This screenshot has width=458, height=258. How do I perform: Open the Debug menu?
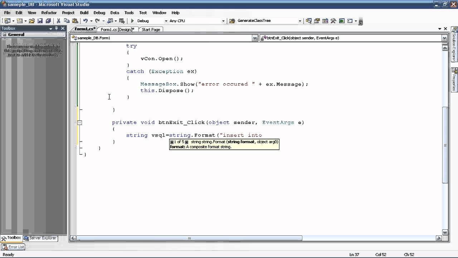[99, 13]
